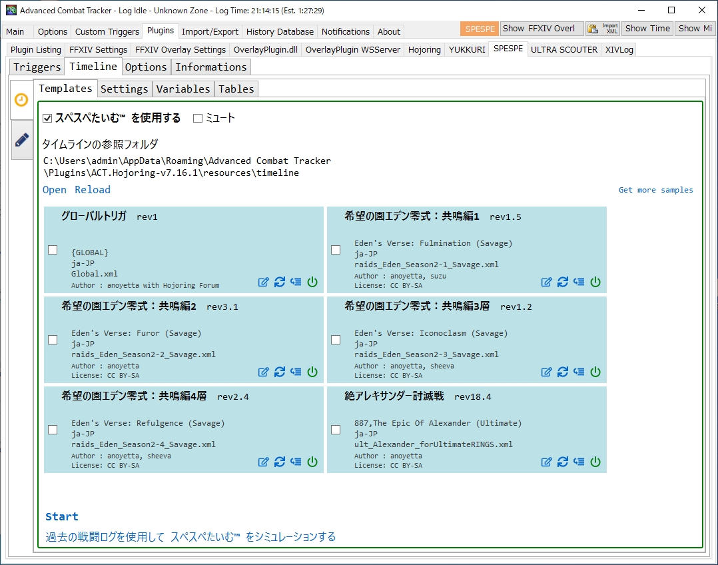Screen dimensions: 718x565
Task: Open the Tables sub-tab
Action: tap(236, 89)
